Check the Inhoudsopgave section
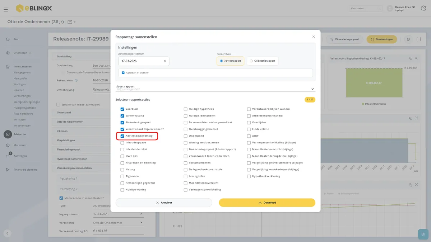This screenshot has height=242, width=431. pyautogui.click(x=122, y=143)
